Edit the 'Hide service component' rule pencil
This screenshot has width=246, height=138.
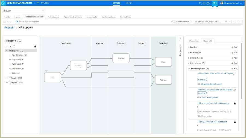234,90
